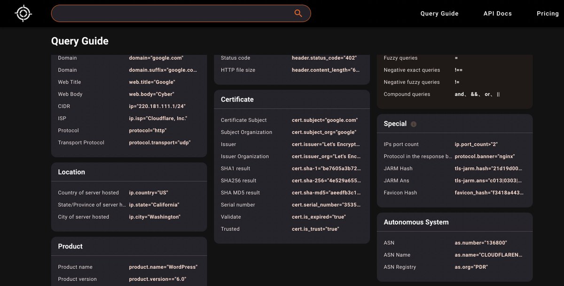Click the Location section heading
The height and width of the screenshot is (286, 564).
click(x=71, y=172)
